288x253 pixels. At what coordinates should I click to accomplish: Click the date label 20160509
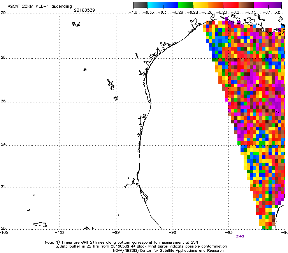[84, 10]
